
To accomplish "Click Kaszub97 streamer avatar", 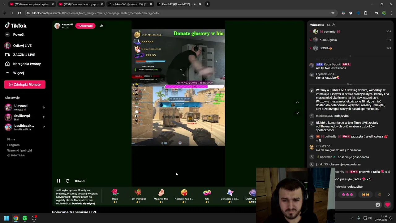I will coord(57,26).
